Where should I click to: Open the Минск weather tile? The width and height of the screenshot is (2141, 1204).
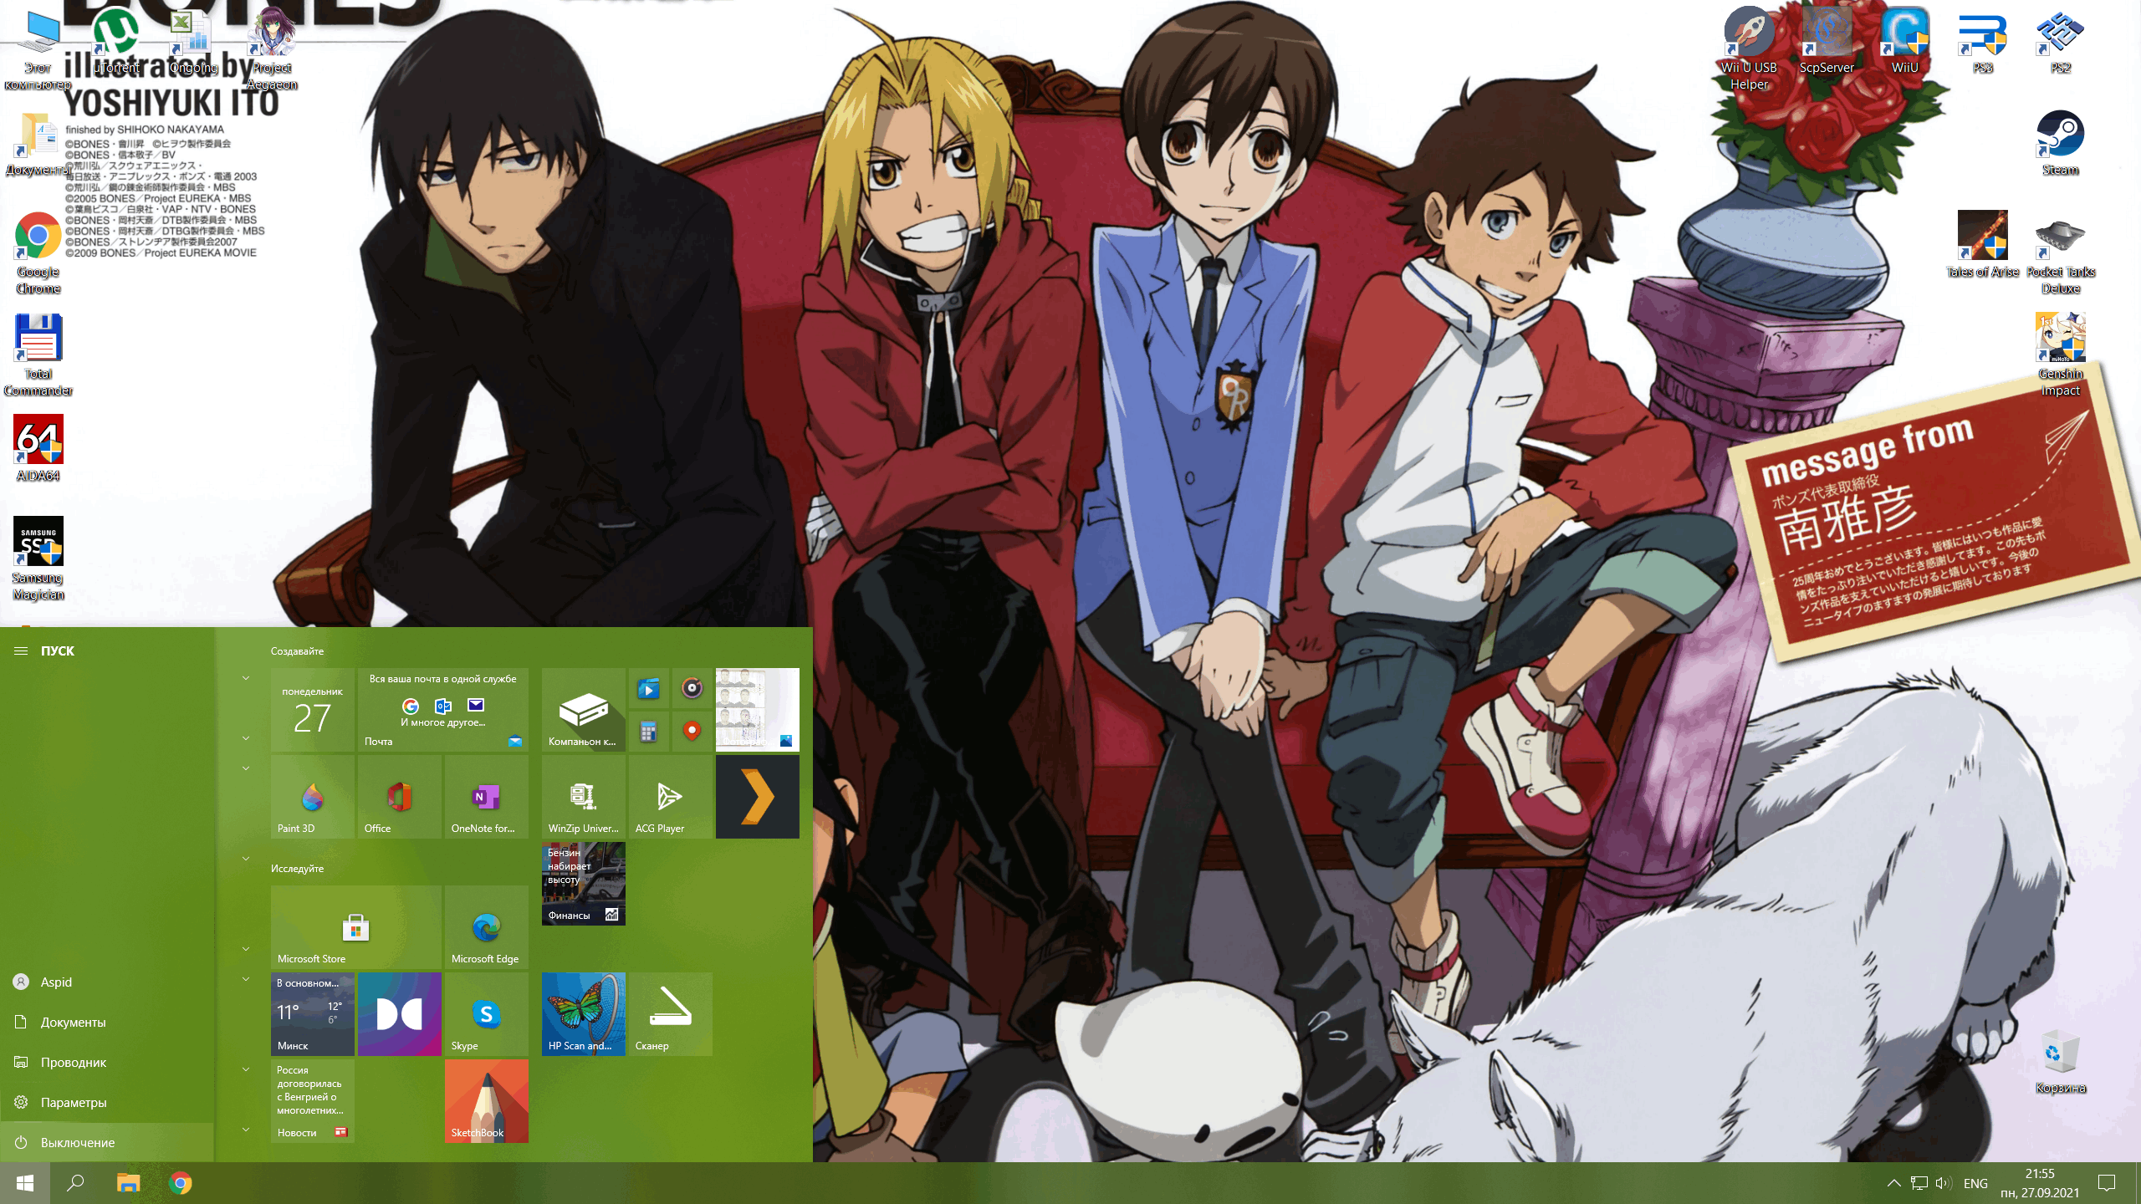point(313,1014)
